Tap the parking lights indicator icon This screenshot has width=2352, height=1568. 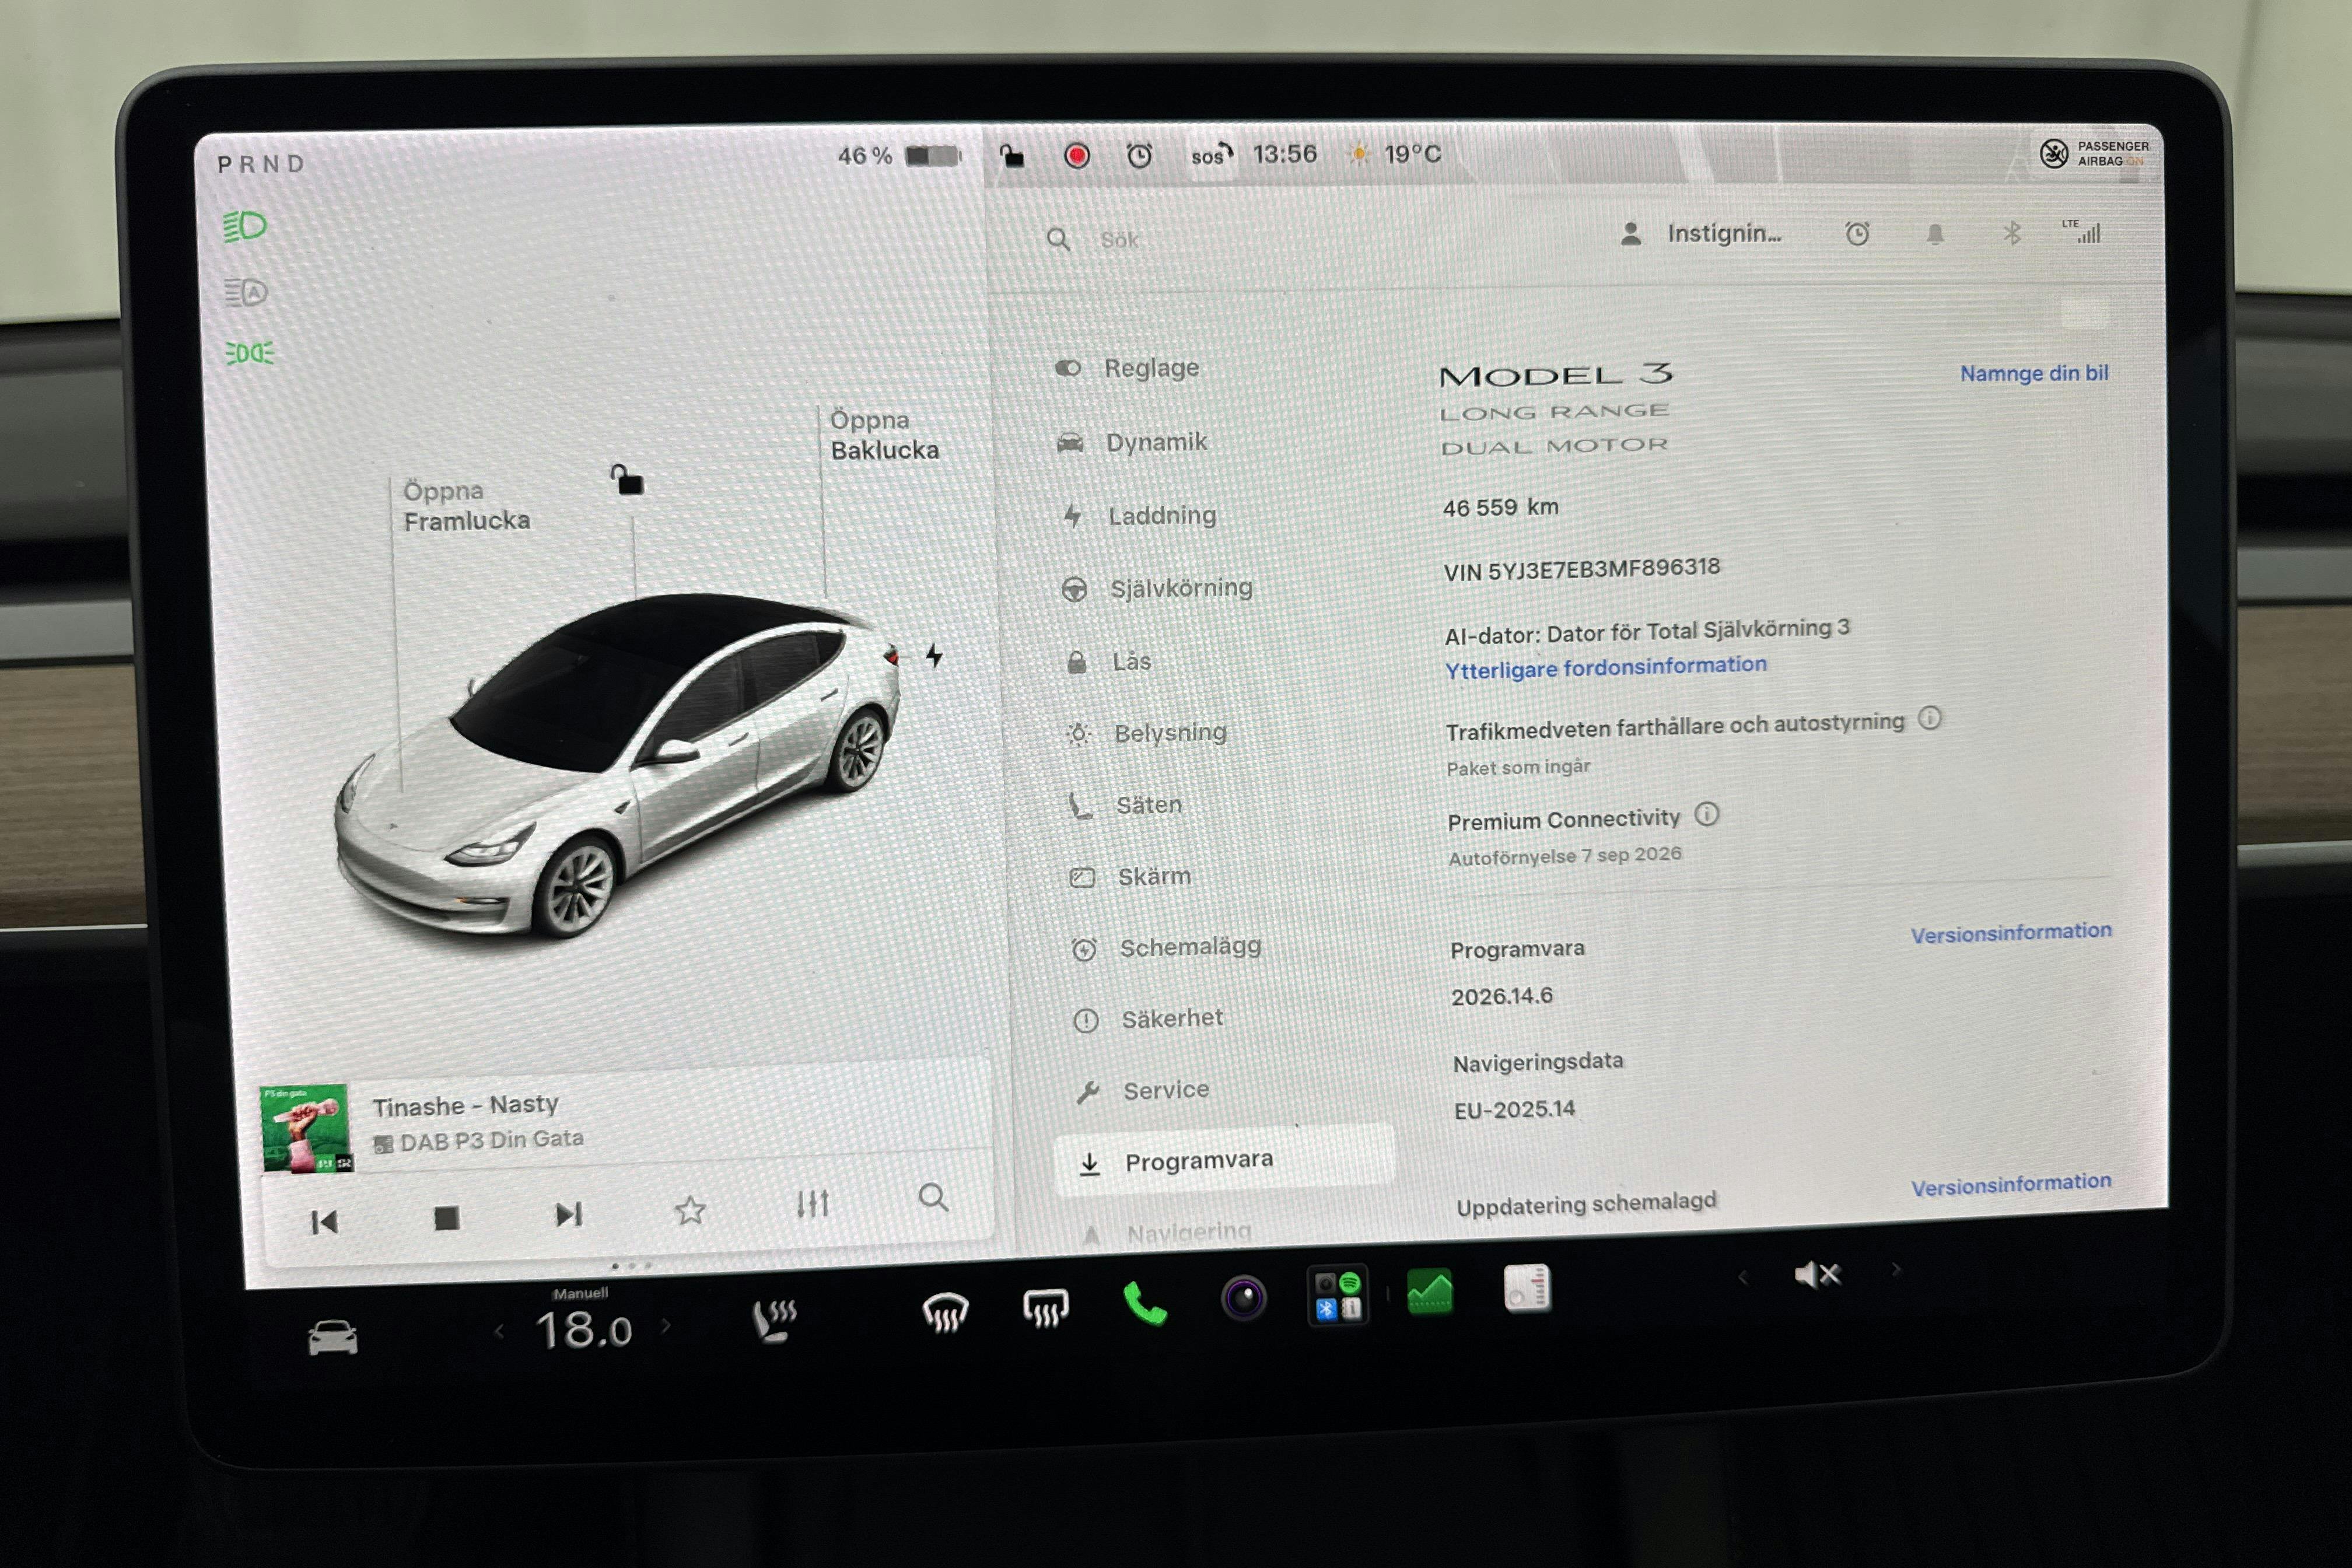[249, 353]
